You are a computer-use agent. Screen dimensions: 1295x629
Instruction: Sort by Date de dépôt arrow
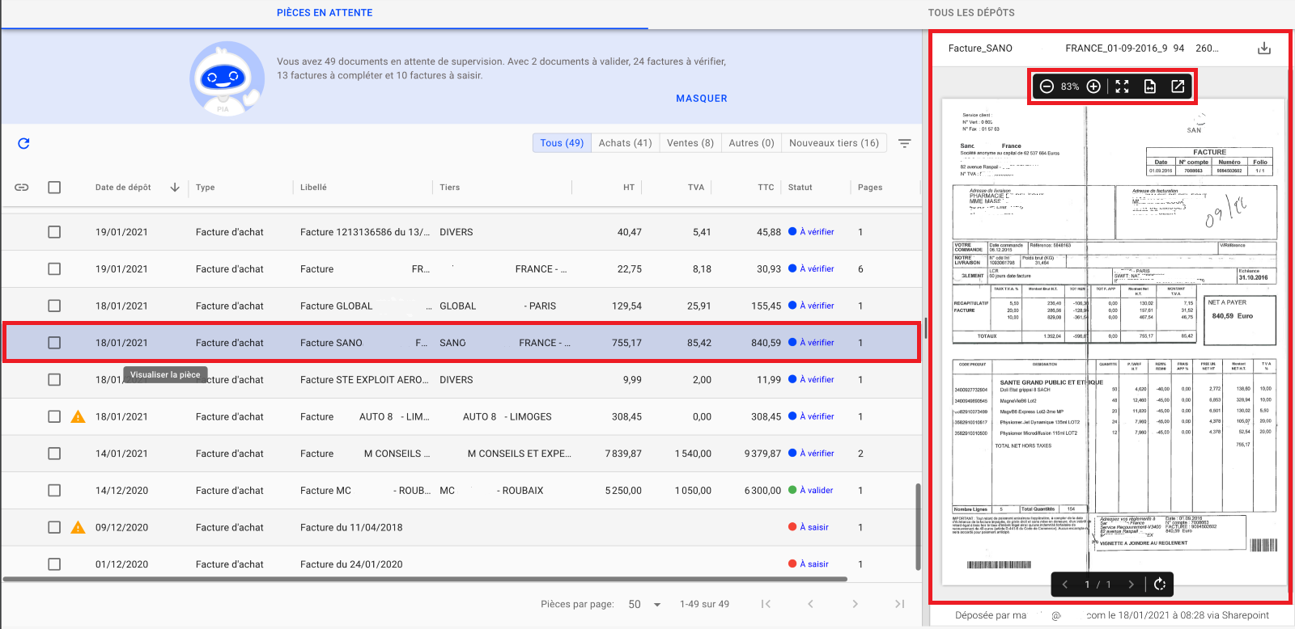[174, 187]
